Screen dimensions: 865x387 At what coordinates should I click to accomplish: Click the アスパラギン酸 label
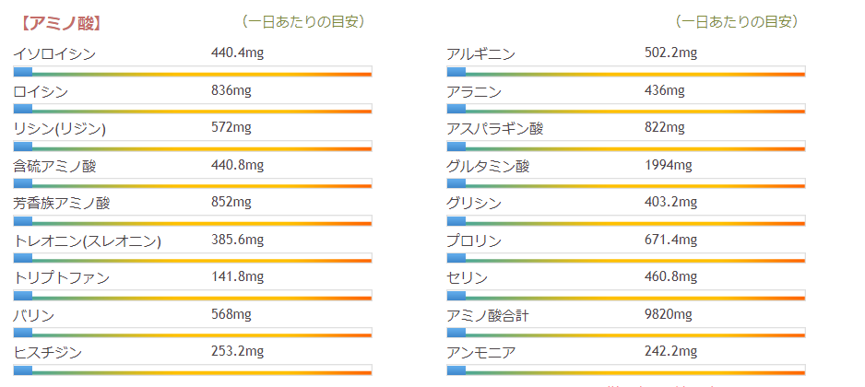coord(494,128)
